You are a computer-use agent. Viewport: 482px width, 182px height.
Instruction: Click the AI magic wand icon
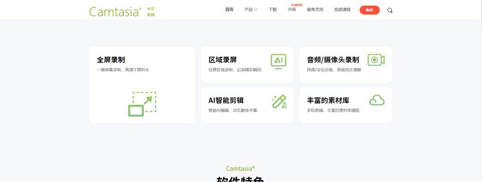[x=279, y=101]
